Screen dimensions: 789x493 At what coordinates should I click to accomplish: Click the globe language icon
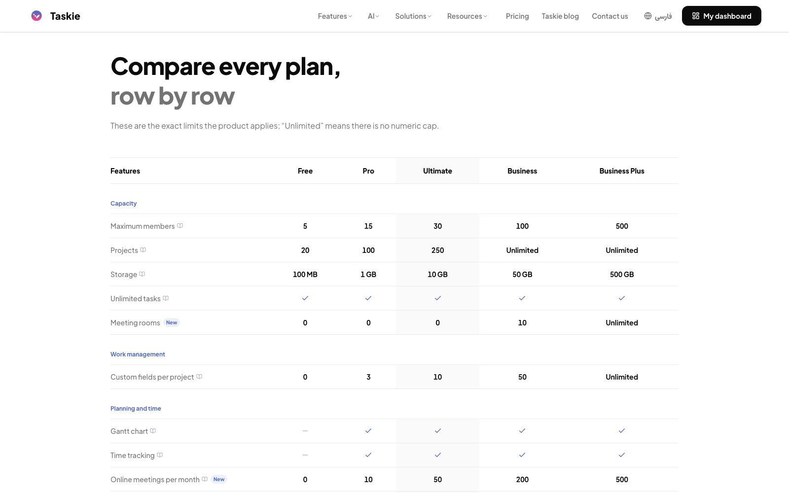[x=648, y=16]
